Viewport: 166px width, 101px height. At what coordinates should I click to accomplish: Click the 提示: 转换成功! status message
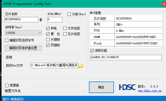point(13,99)
